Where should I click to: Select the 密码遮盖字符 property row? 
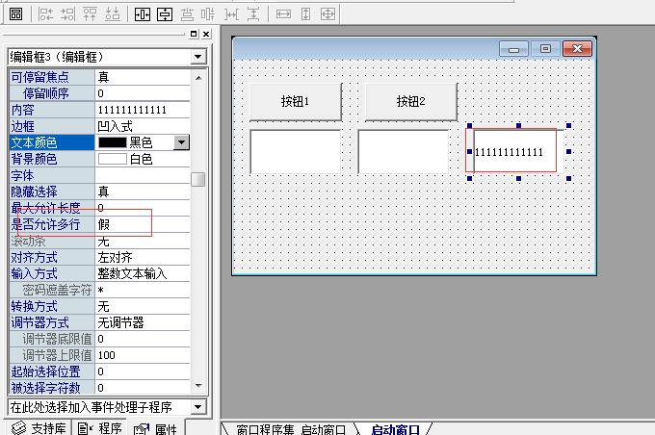(x=99, y=290)
